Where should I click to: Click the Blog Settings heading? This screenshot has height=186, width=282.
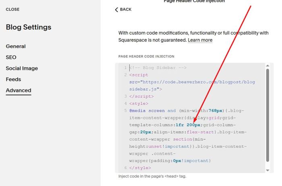pyautogui.click(x=29, y=27)
